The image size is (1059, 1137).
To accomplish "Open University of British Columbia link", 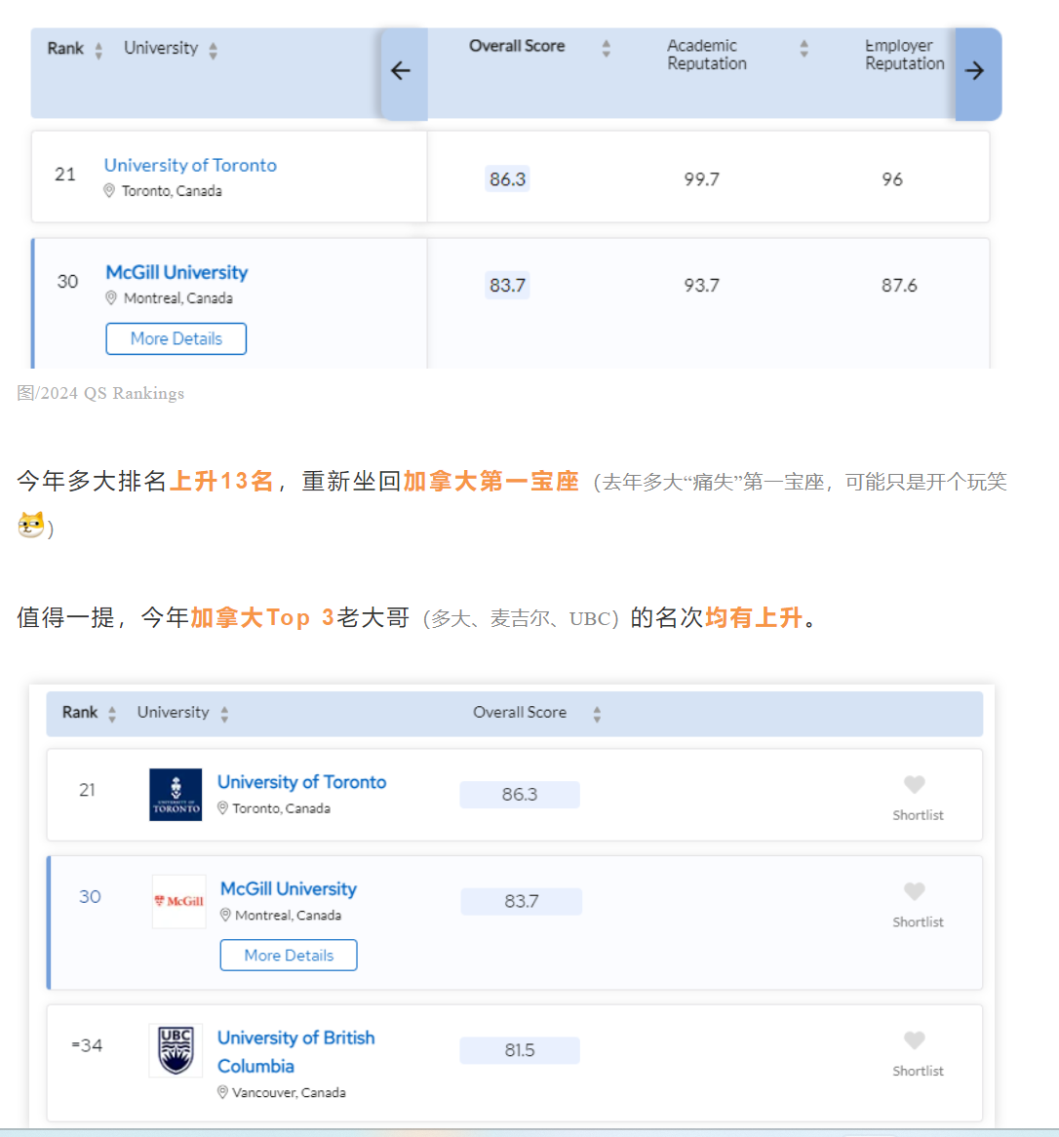I will click(x=295, y=1052).
